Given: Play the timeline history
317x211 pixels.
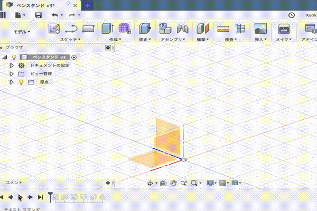Looking at the screenshot, I should 20,197.
